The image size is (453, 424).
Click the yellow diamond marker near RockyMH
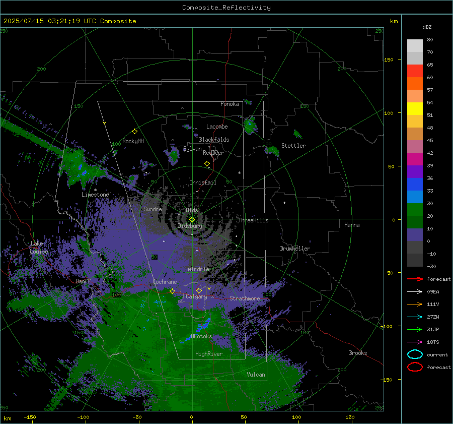(x=134, y=132)
